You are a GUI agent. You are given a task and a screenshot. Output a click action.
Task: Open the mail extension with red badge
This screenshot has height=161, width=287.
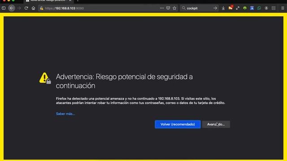pos(230,8)
